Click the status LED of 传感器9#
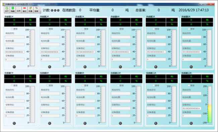Screen dimensions: 218x132 (85, 123)
